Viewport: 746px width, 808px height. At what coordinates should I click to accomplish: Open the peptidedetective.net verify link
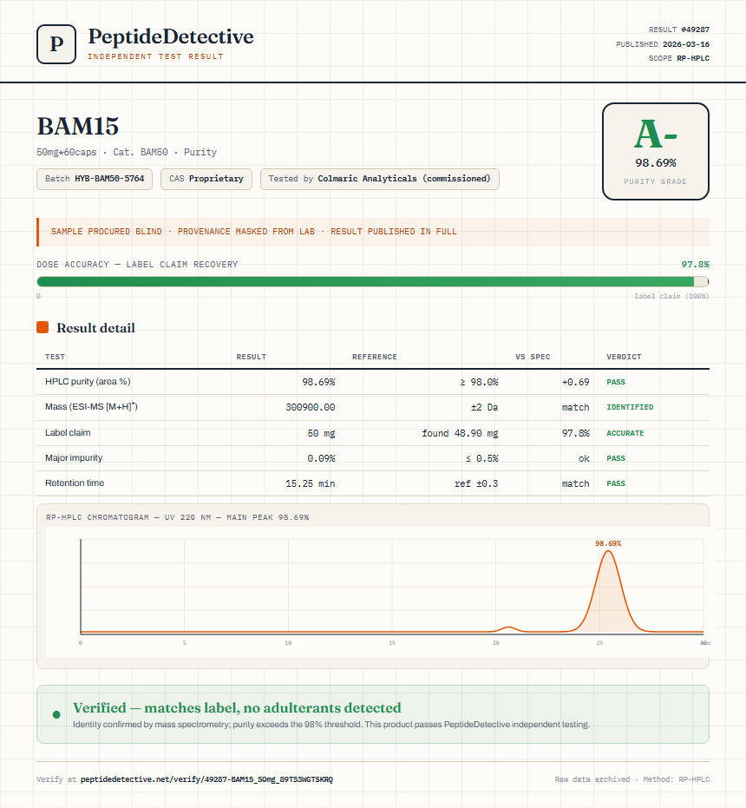pos(206,779)
